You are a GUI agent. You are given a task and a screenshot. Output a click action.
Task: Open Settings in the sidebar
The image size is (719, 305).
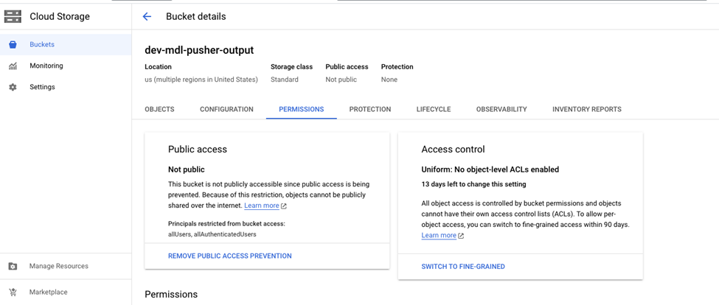coord(66,87)
